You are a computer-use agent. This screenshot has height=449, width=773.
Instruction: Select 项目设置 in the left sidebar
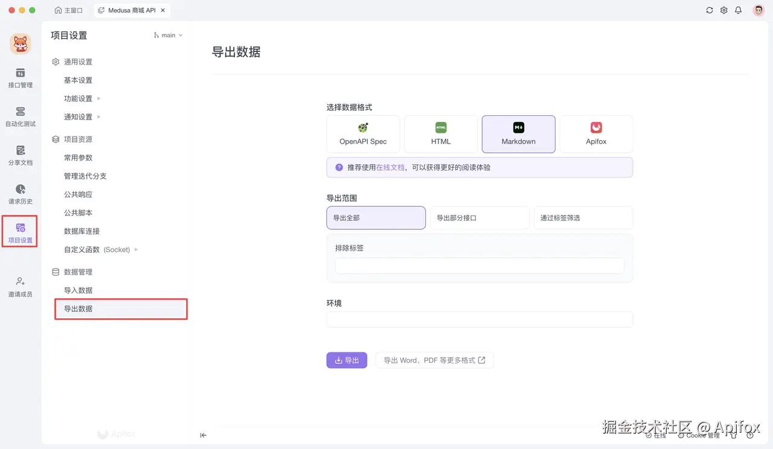21,233
